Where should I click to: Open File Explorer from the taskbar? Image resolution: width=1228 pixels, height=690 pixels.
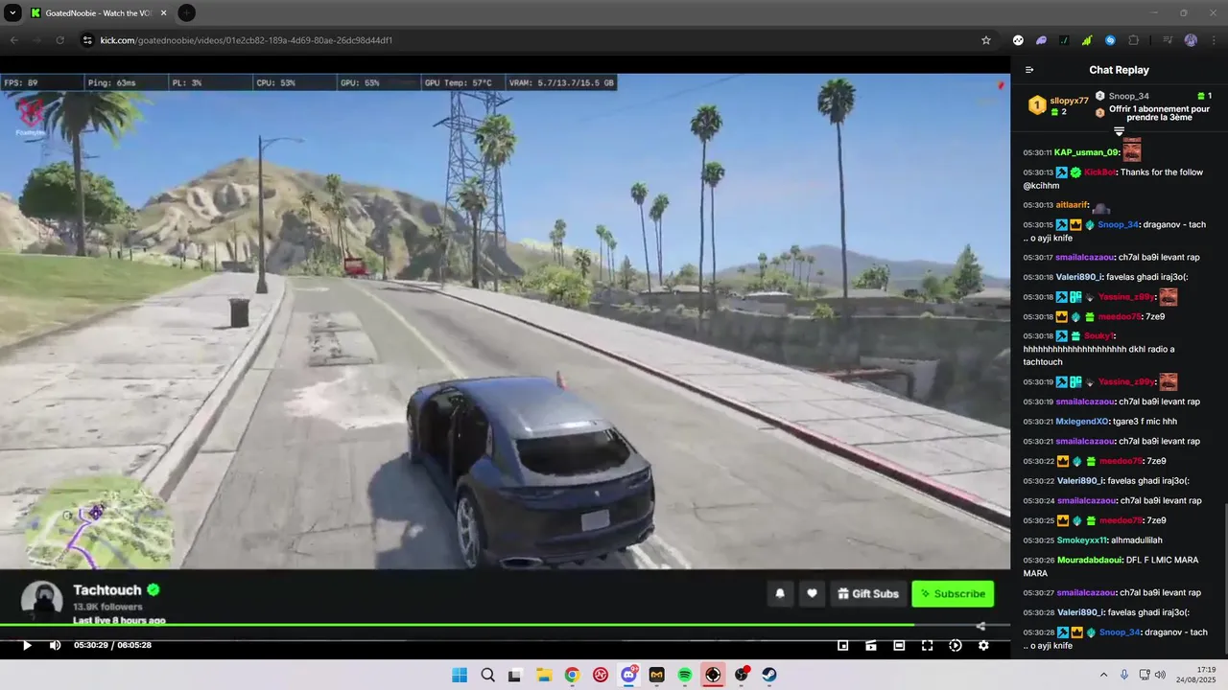point(543,675)
